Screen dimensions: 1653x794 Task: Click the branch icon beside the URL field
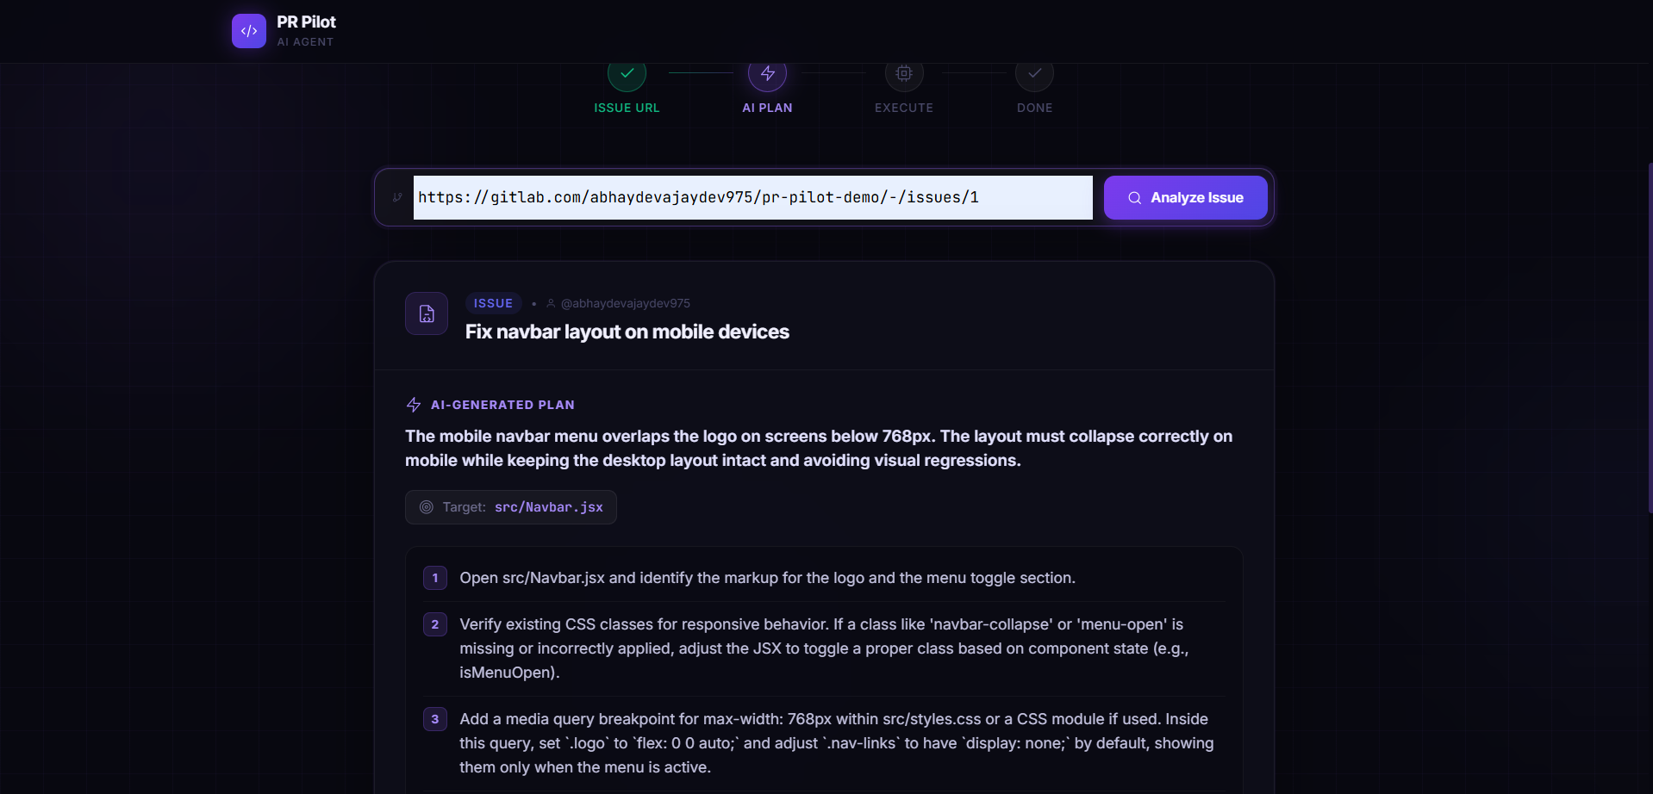tap(397, 197)
